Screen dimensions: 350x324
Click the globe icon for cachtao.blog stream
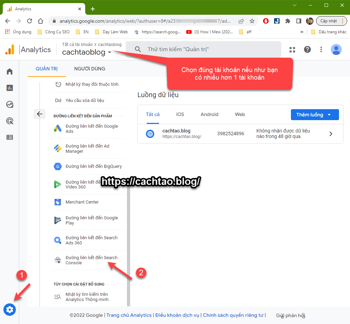pos(150,134)
